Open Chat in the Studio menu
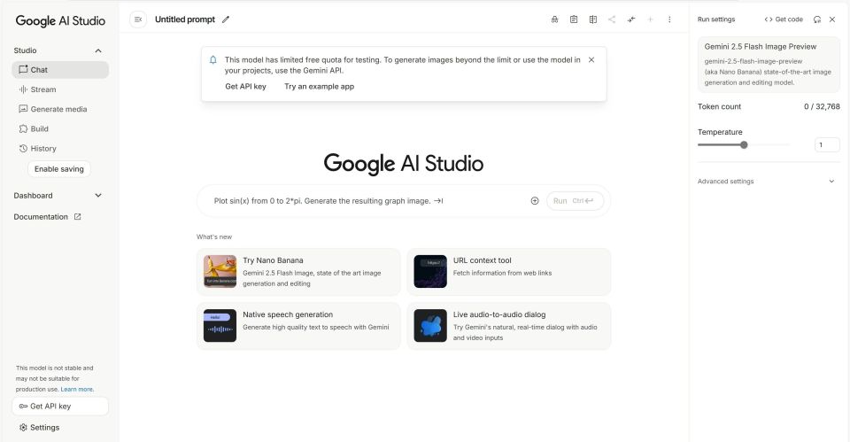The width and height of the screenshot is (850, 442). point(60,69)
